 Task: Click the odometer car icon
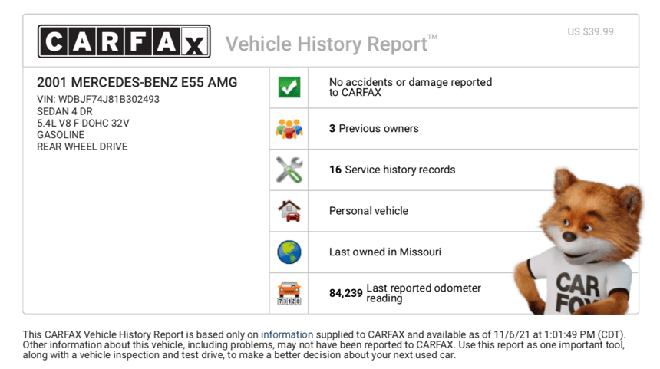pos(289,293)
